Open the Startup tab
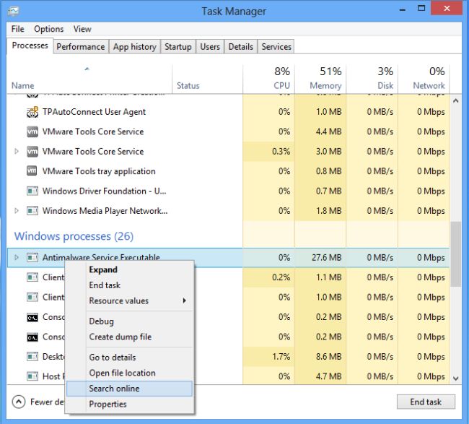Image resolution: width=469 pixels, height=424 pixels. click(x=178, y=47)
